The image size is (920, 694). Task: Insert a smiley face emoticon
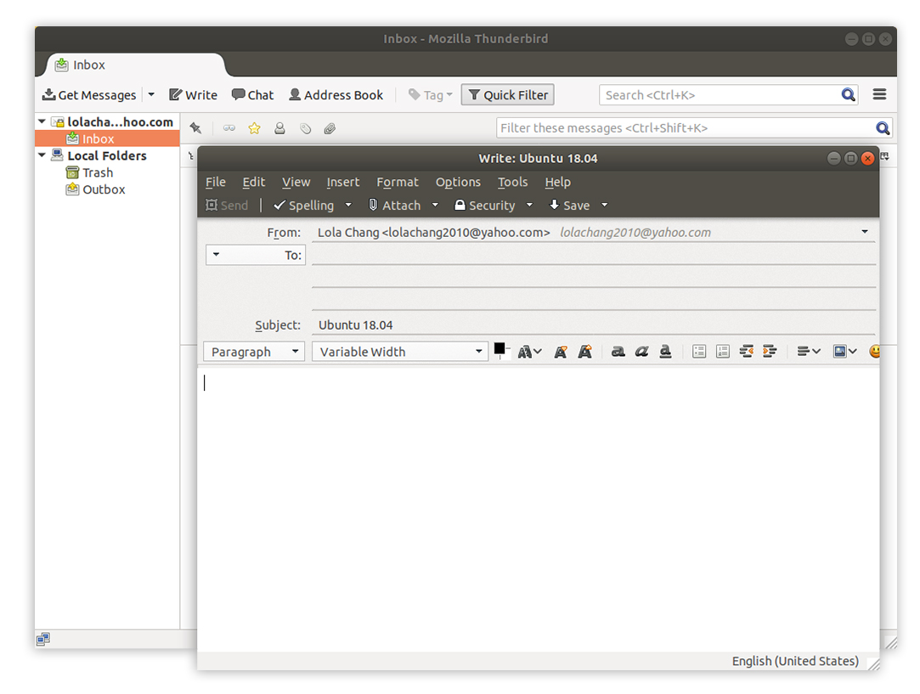point(874,352)
